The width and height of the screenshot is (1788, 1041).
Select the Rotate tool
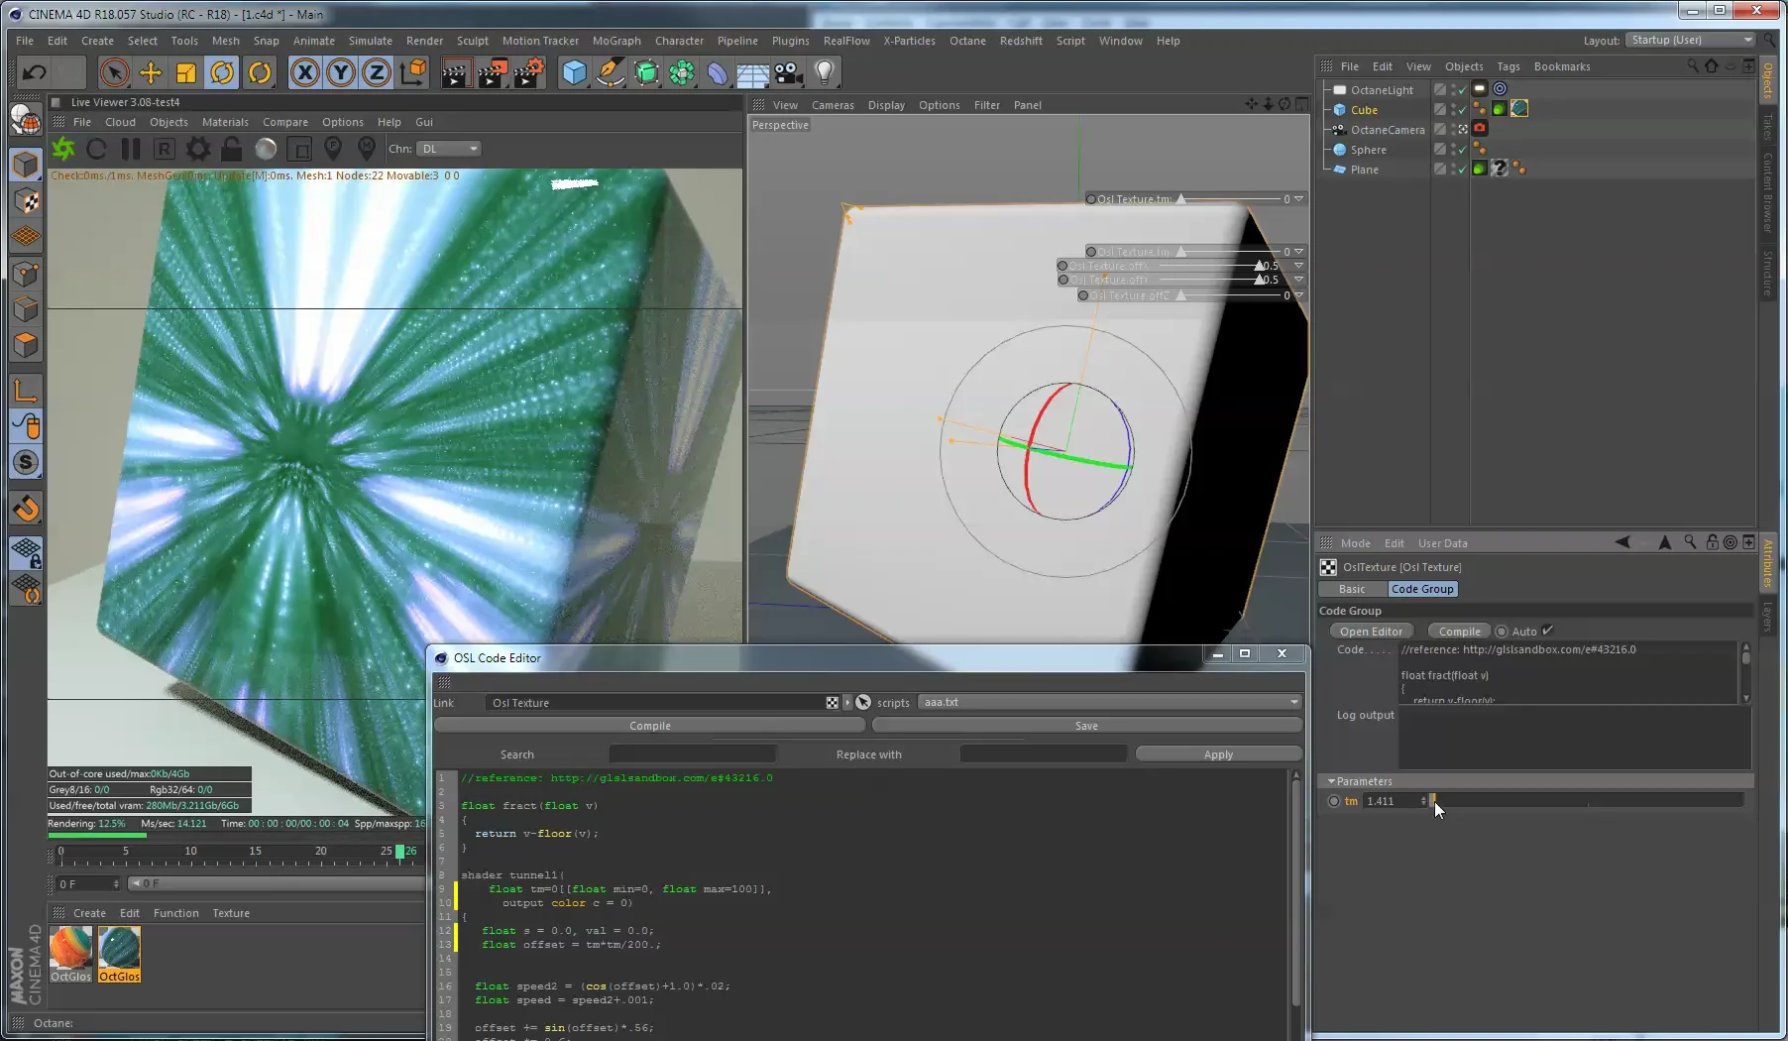click(223, 72)
